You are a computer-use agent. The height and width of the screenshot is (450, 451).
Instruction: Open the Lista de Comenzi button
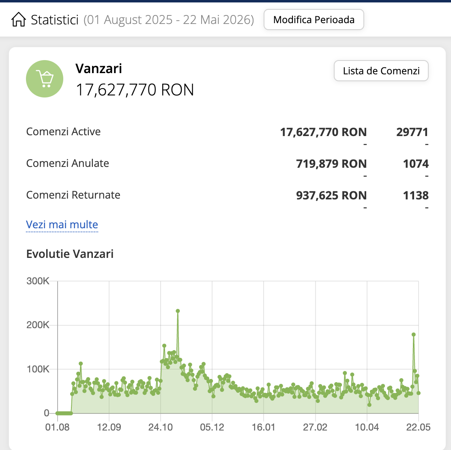381,71
